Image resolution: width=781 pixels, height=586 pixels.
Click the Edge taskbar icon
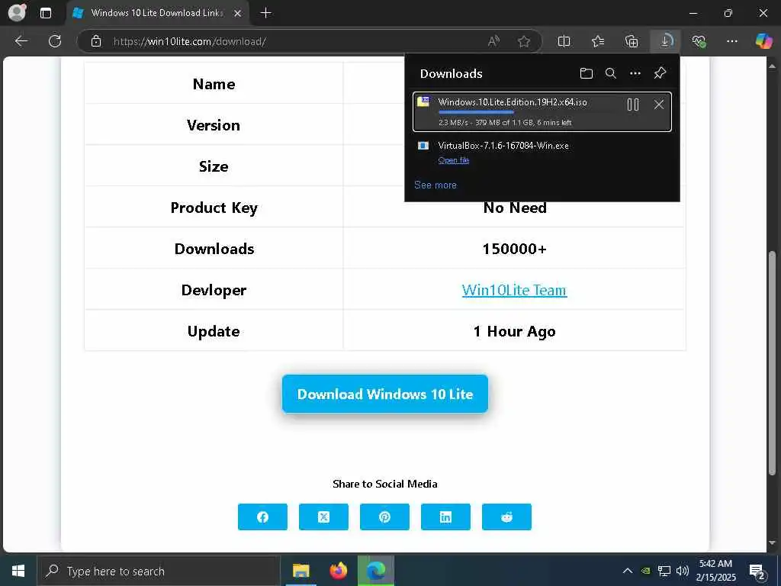(x=375, y=571)
